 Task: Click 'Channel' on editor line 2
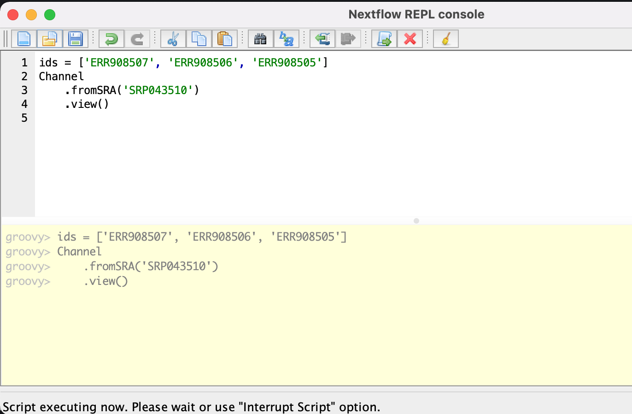coord(61,76)
